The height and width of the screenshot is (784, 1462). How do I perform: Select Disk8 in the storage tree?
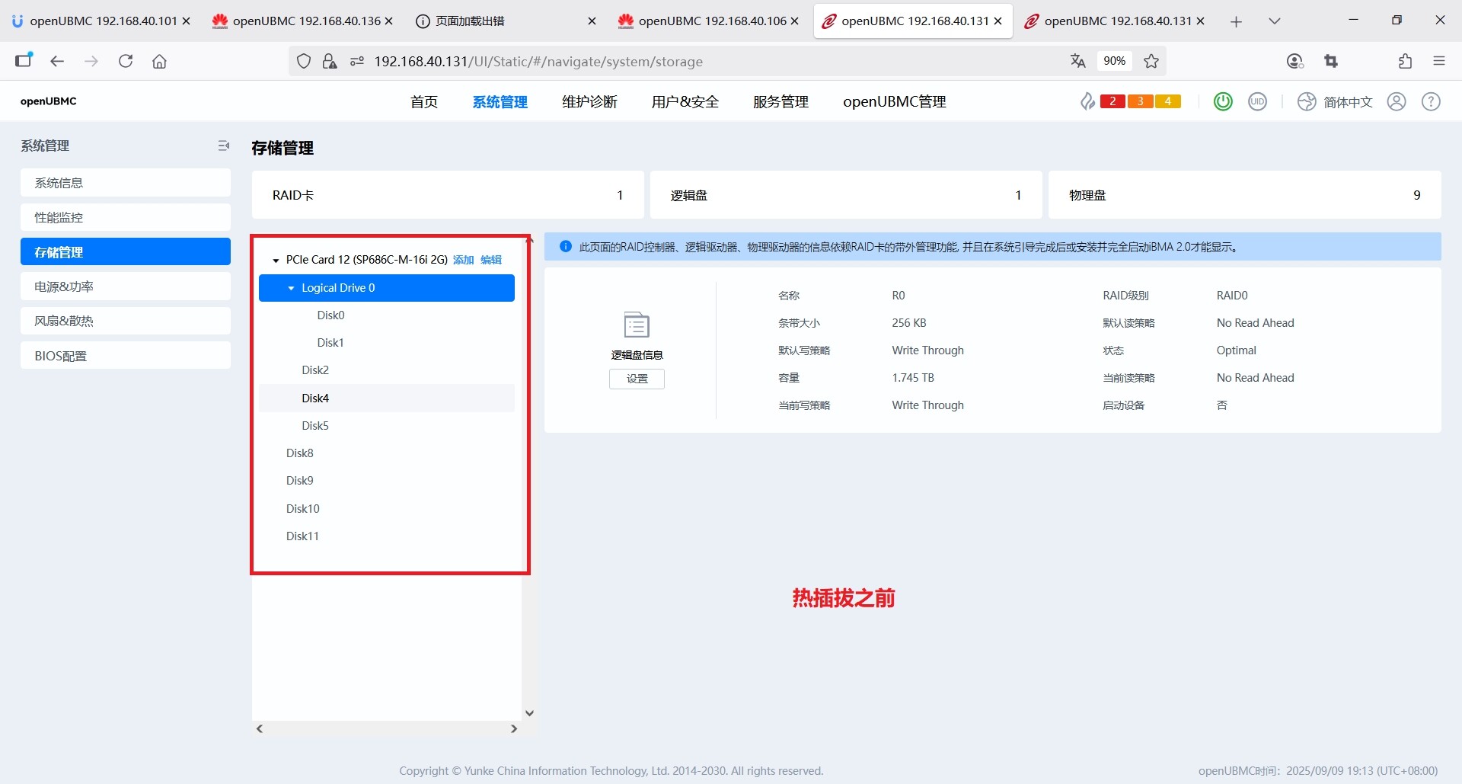[300, 453]
